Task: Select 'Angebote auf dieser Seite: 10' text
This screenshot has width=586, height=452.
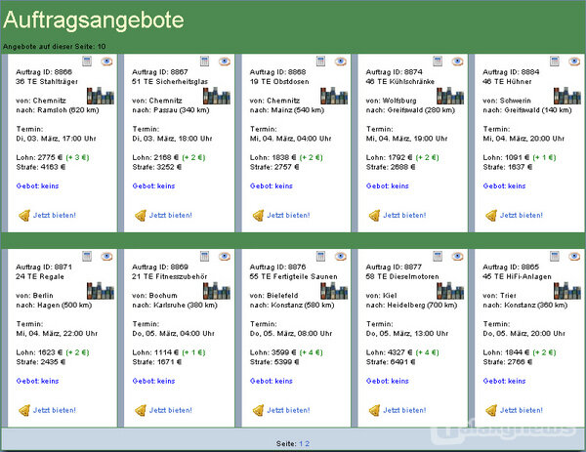Action: click(x=55, y=47)
